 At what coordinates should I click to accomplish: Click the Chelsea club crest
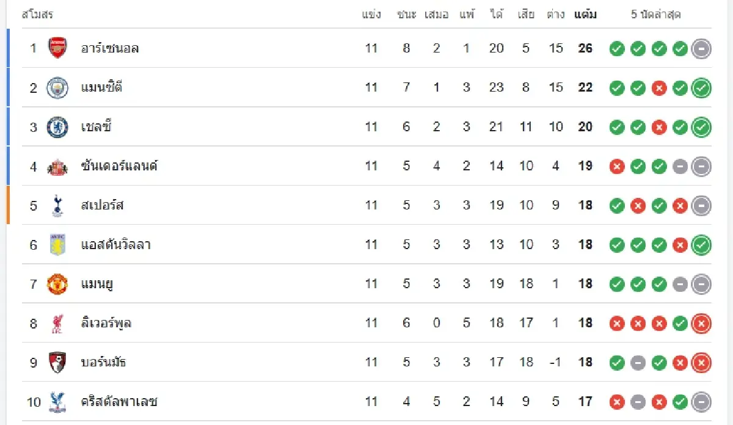57,127
